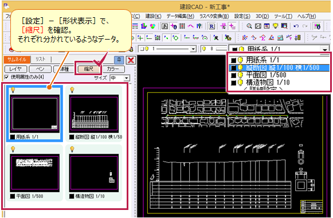Open the line type dropdown arrow
The image size is (333, 218).
(x=193, y=49)
